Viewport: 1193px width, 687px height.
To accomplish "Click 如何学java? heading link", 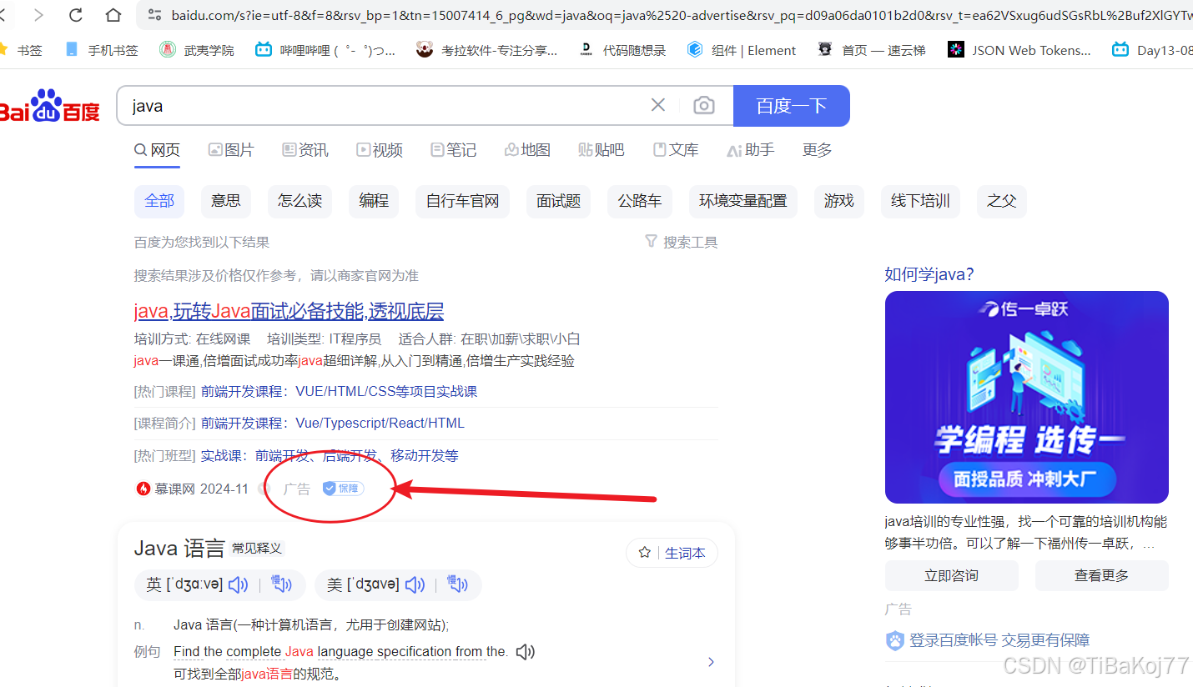I will click(929, 274).
